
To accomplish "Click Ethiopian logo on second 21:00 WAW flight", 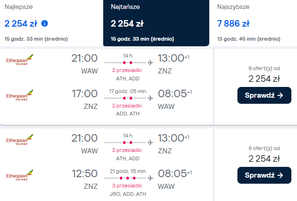I will coord(20,140).
